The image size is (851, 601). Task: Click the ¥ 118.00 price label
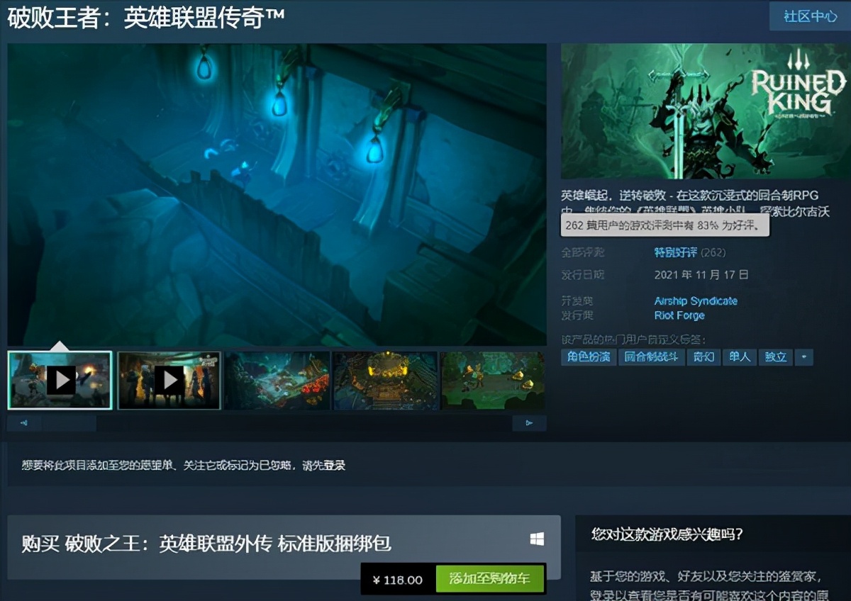tap(398, 580)
